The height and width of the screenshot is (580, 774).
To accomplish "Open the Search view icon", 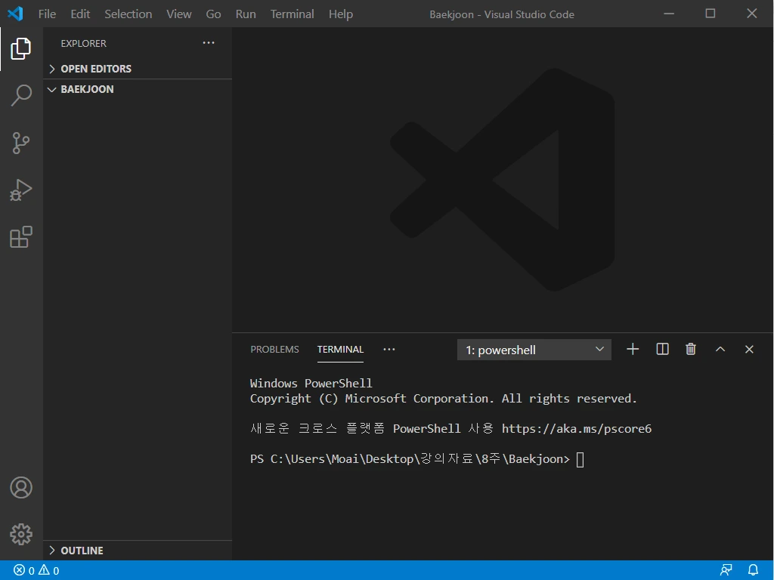I will tap(20, 96).
